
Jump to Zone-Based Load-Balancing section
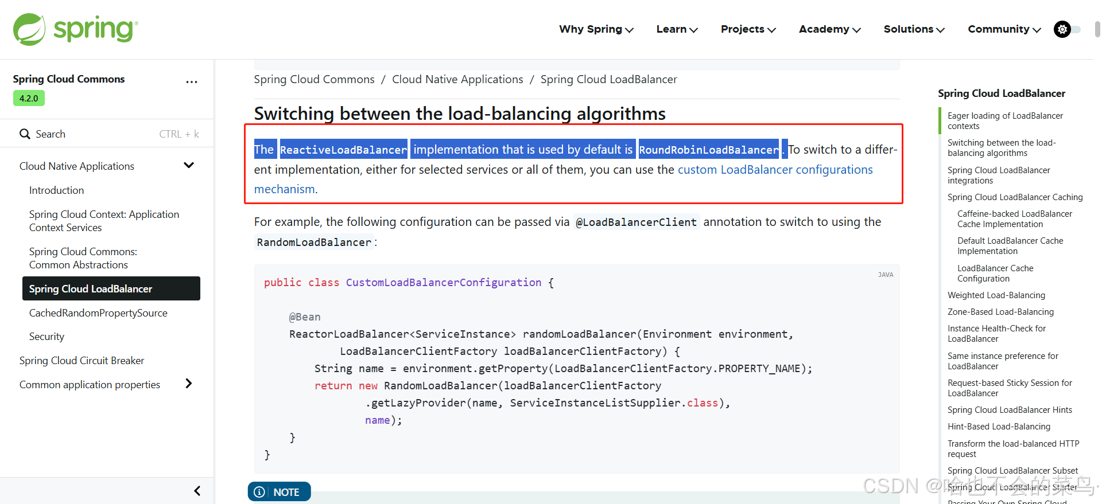coord(1000,312)
